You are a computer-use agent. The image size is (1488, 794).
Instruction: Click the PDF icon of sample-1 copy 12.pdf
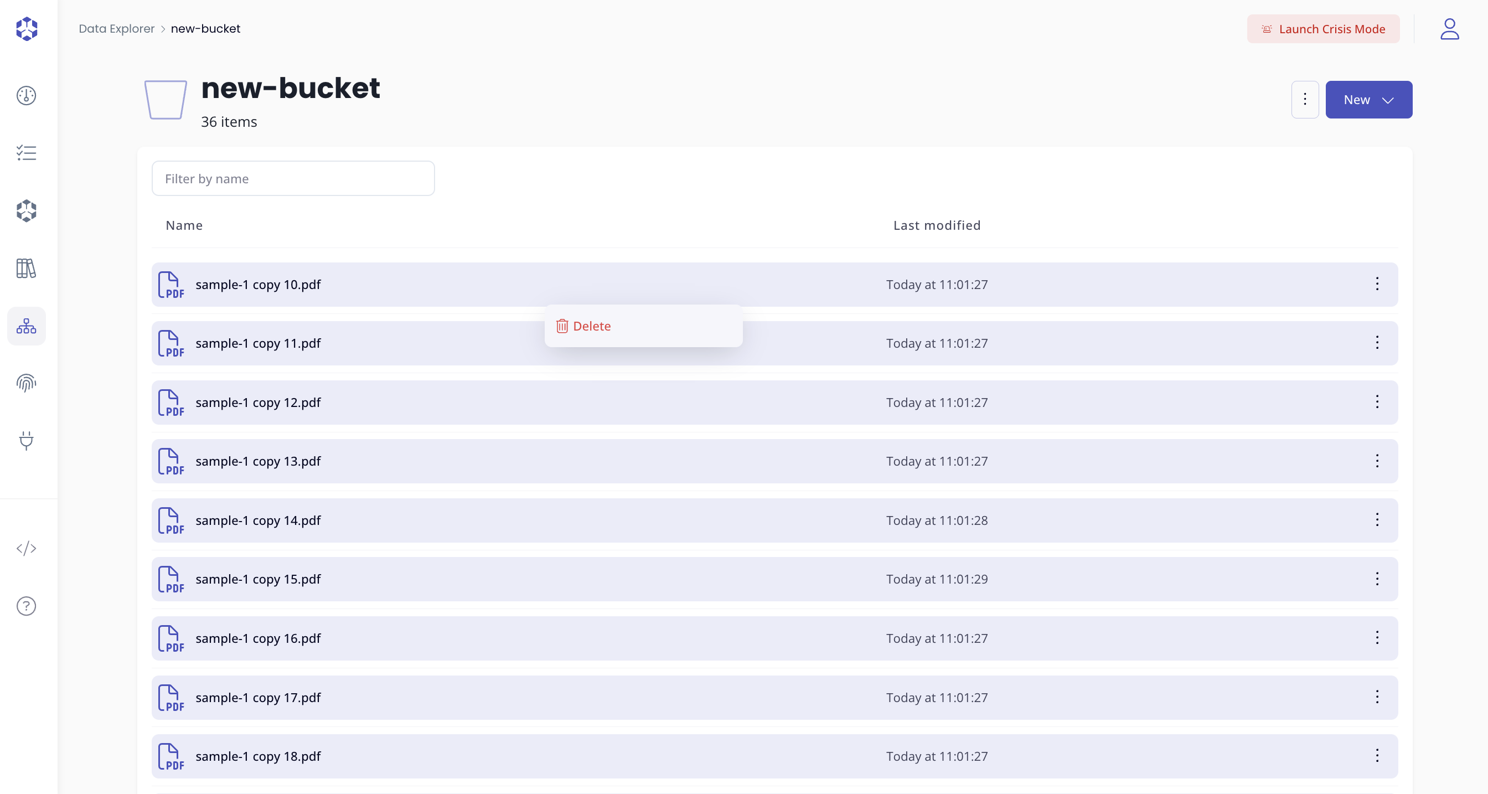(170, 403)
